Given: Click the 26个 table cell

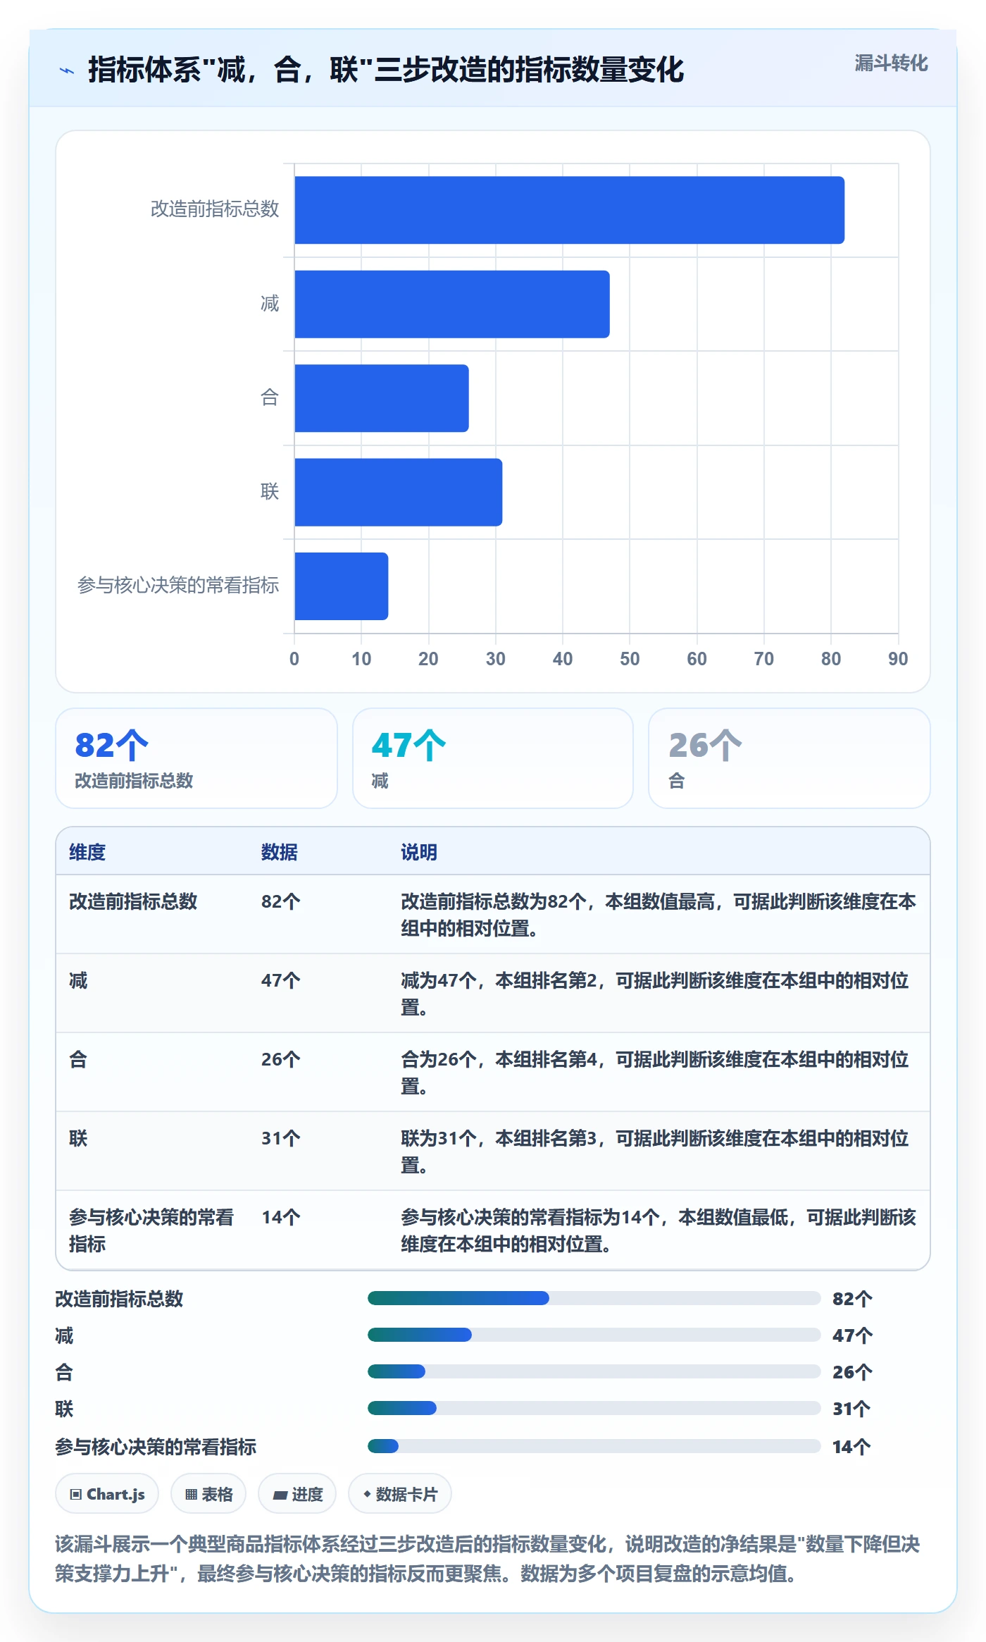Looking at the screenshot, I should [x=281, y=1059].
